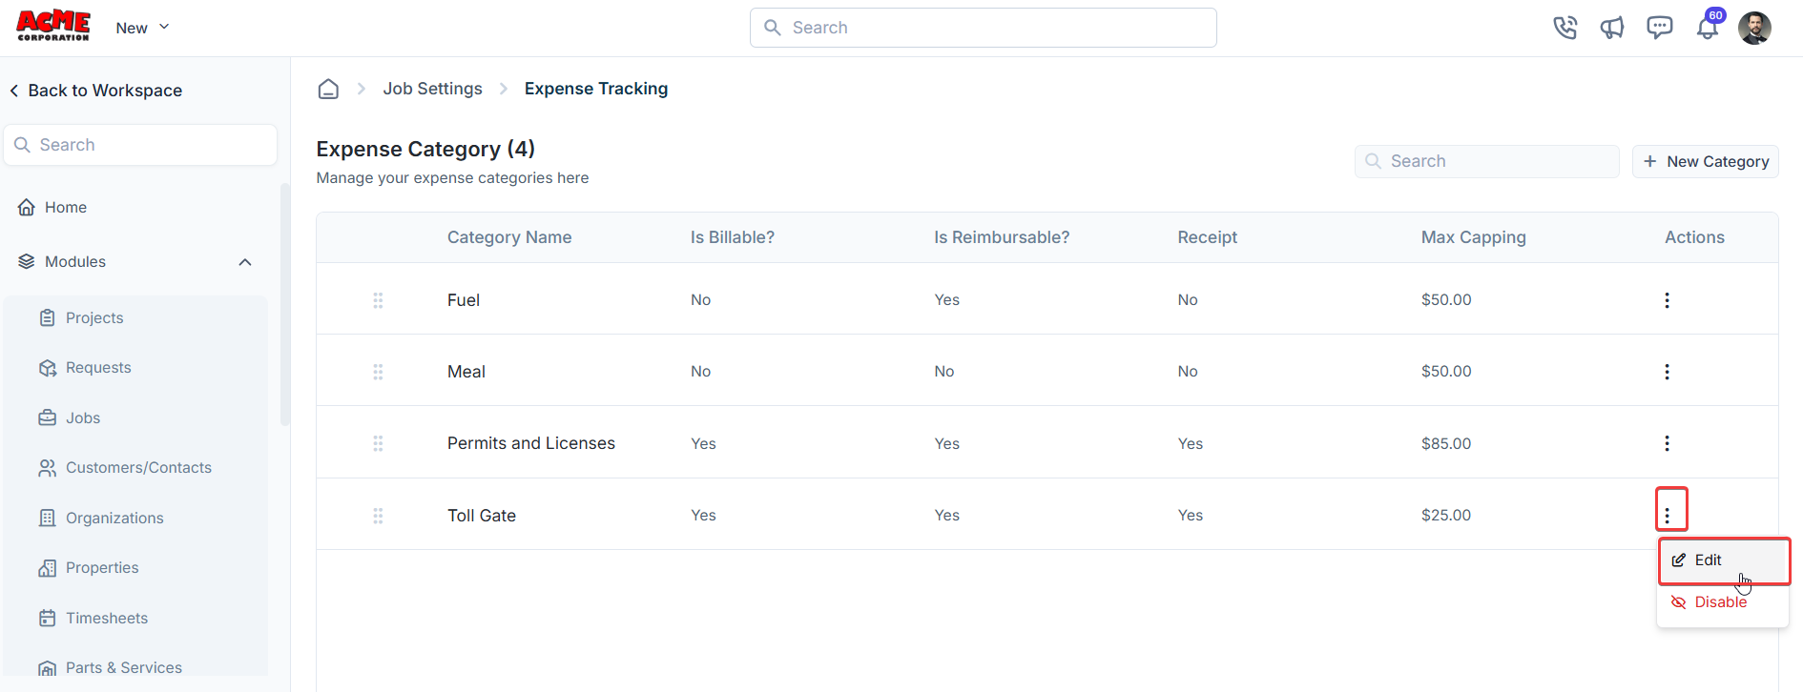Collapse the Modules section
Image resolution: width=1803 pixels, height=692 pixels.
point(245,262)
